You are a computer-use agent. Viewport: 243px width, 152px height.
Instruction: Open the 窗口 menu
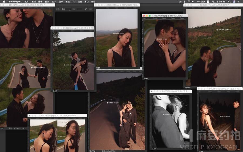click(86, 2)
